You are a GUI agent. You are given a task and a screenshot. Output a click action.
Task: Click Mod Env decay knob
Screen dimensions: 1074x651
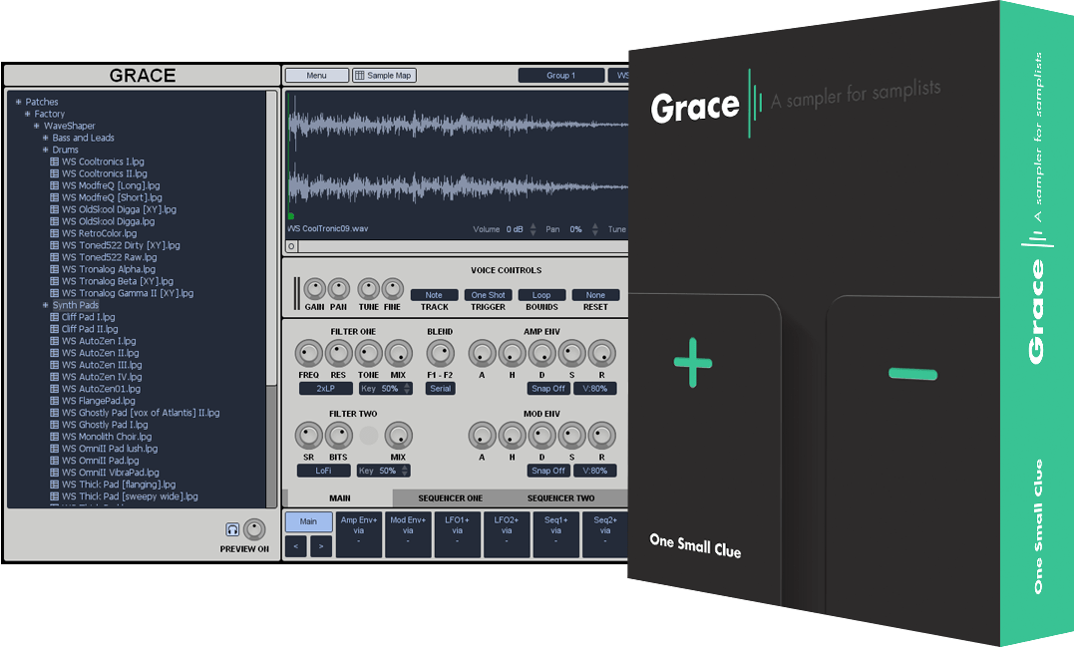pos(541,436)
